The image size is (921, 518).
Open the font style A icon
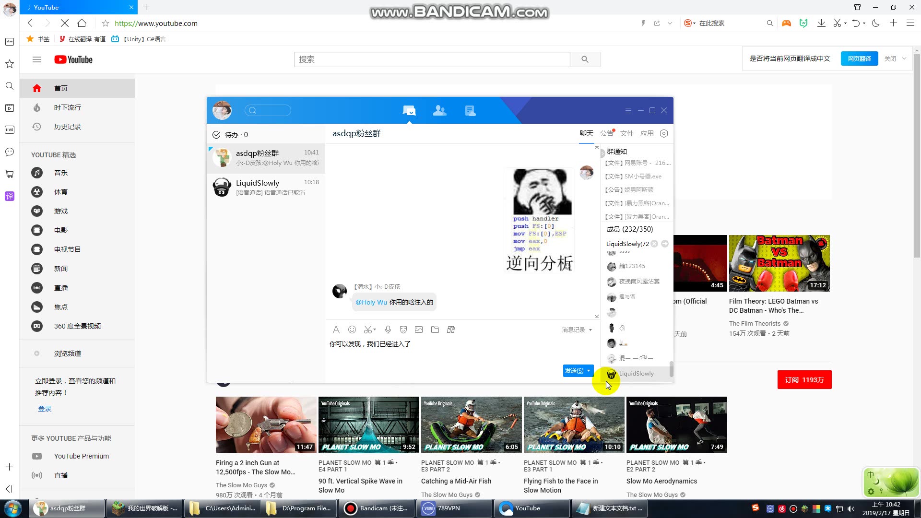(336, 330)
